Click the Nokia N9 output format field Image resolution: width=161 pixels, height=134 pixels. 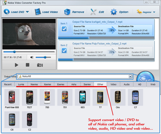point(75,76)
